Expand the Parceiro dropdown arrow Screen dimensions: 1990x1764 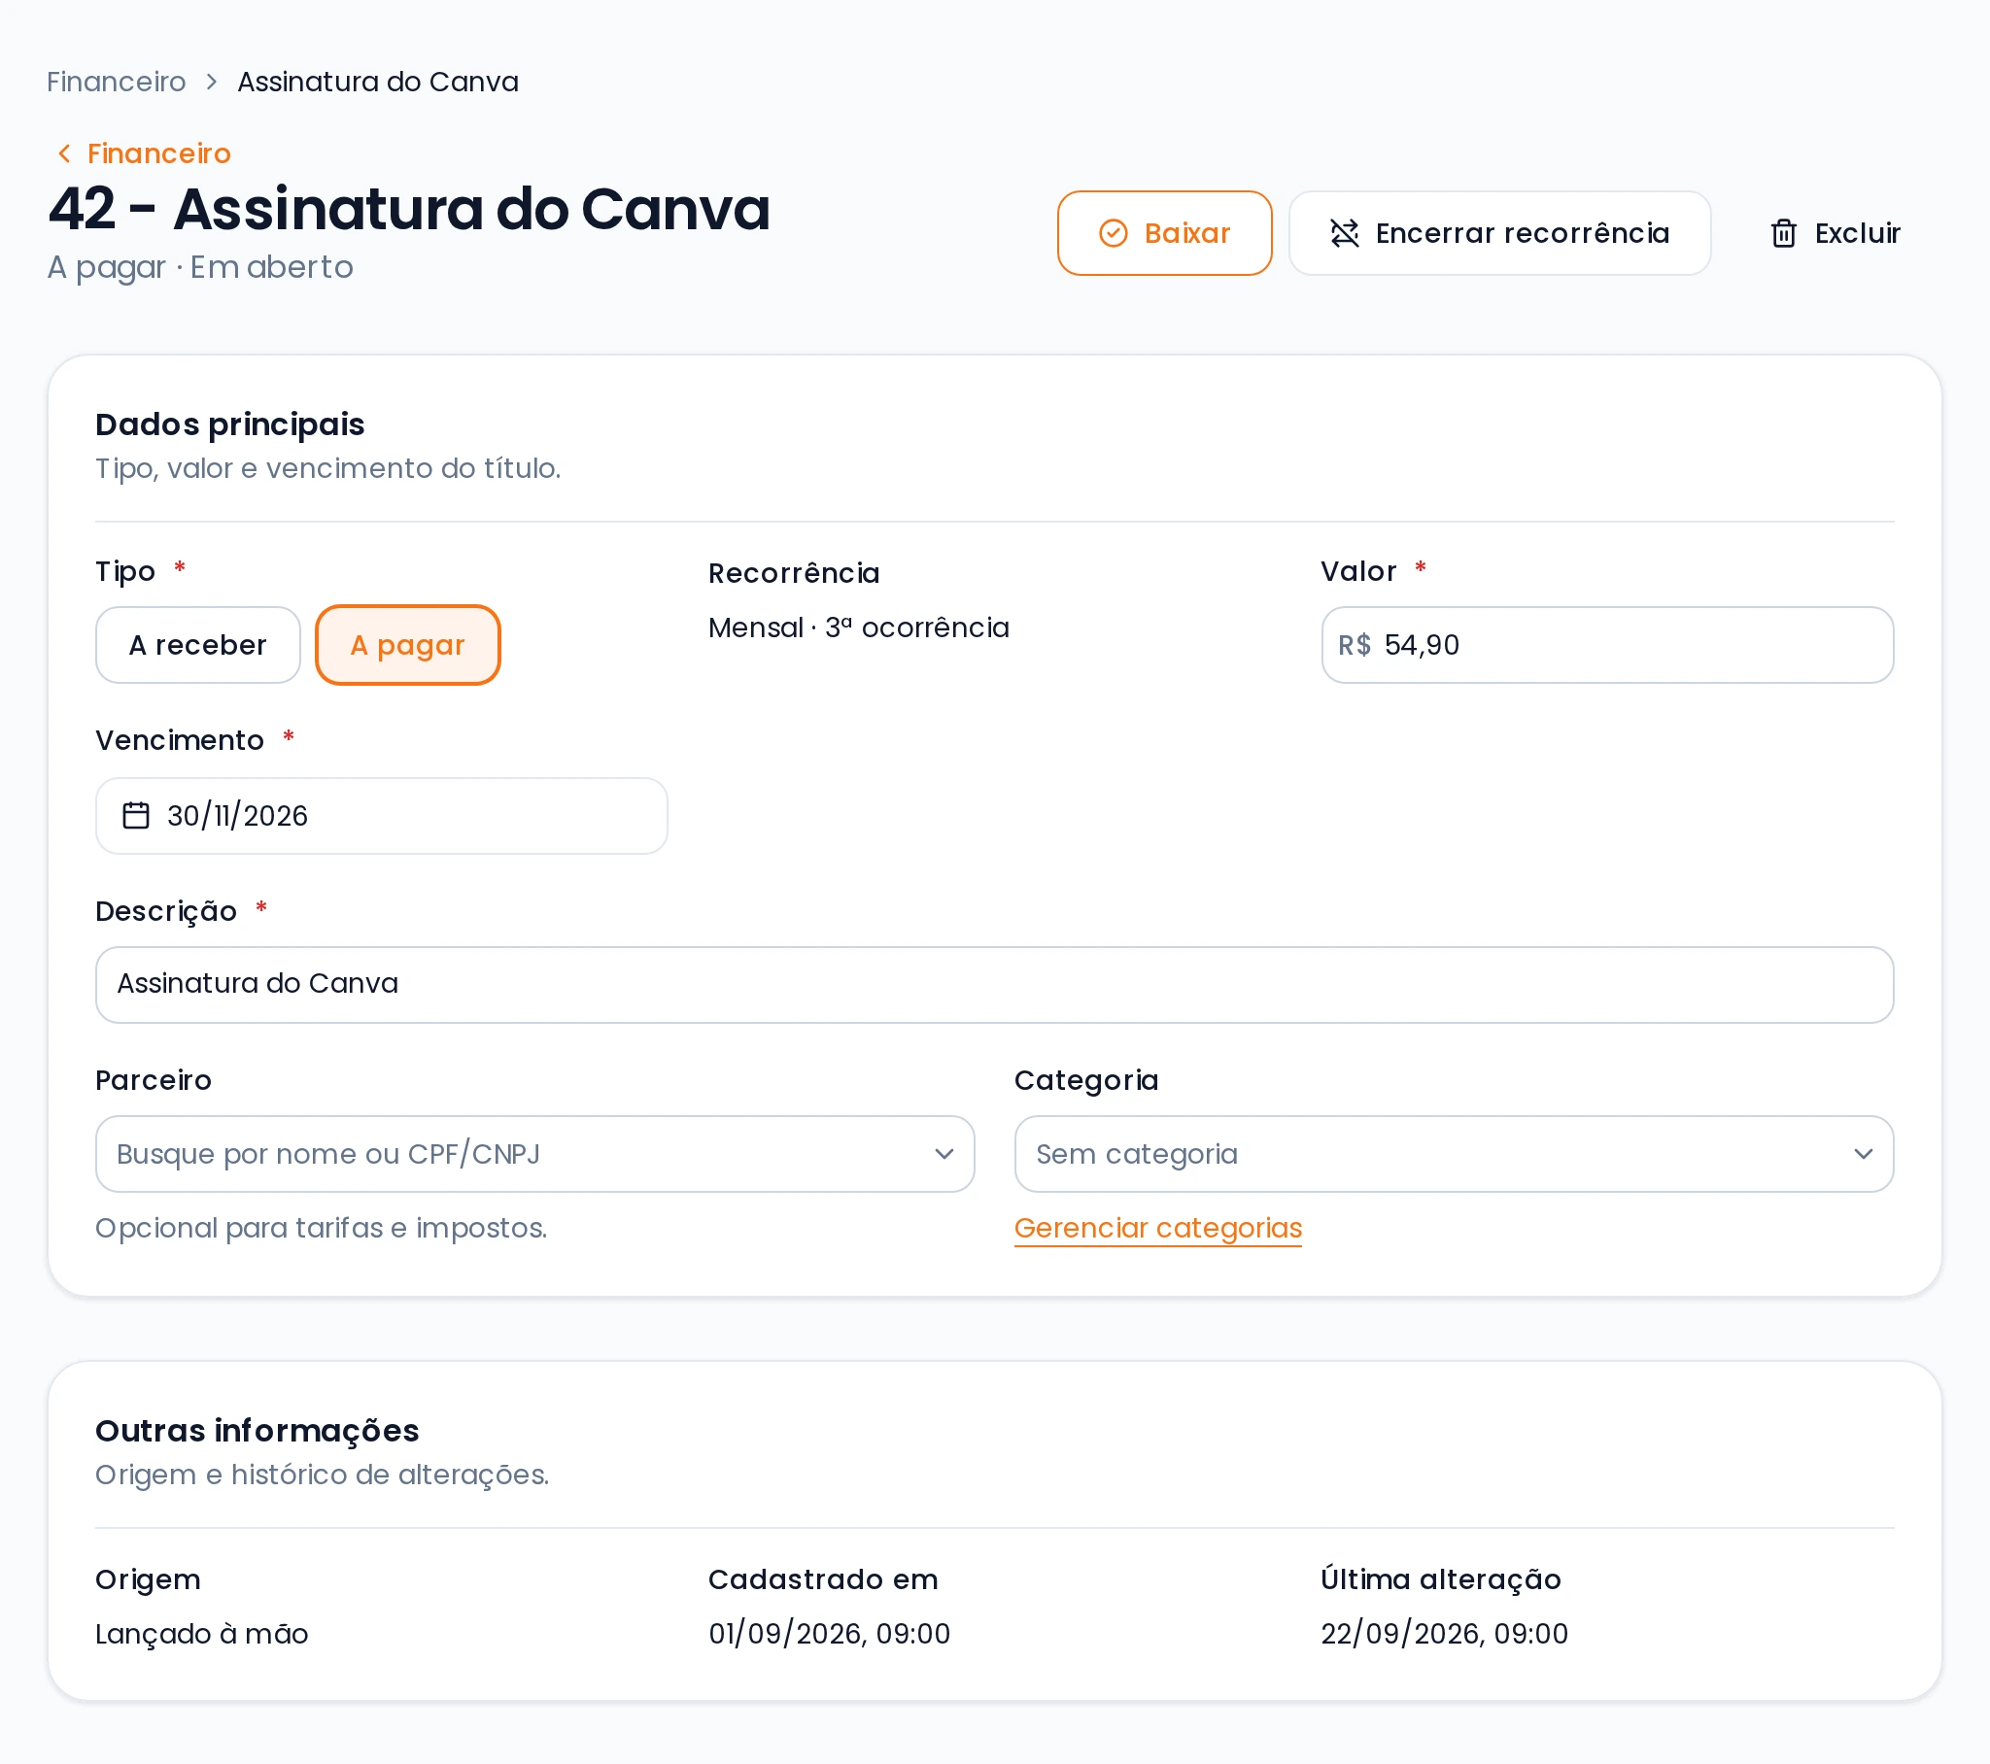click(x=944, y=1155)
